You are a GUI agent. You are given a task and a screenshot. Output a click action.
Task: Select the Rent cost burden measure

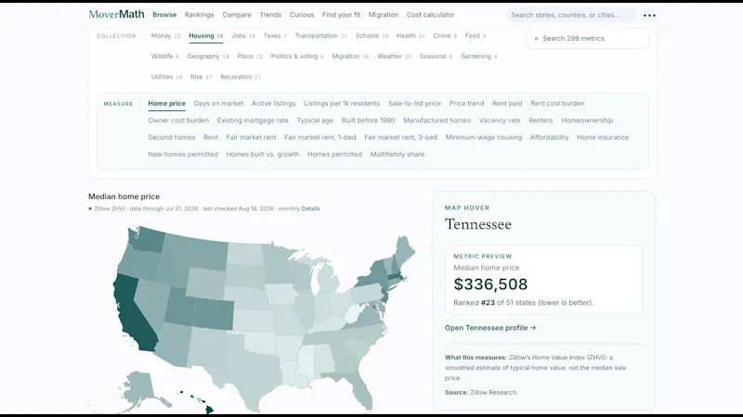(x=557, y=104)
